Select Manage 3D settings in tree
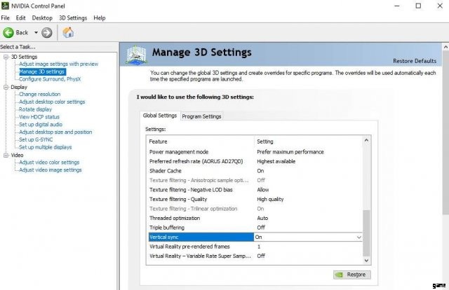This screenshot has height=290, width=449. [42, 71]
